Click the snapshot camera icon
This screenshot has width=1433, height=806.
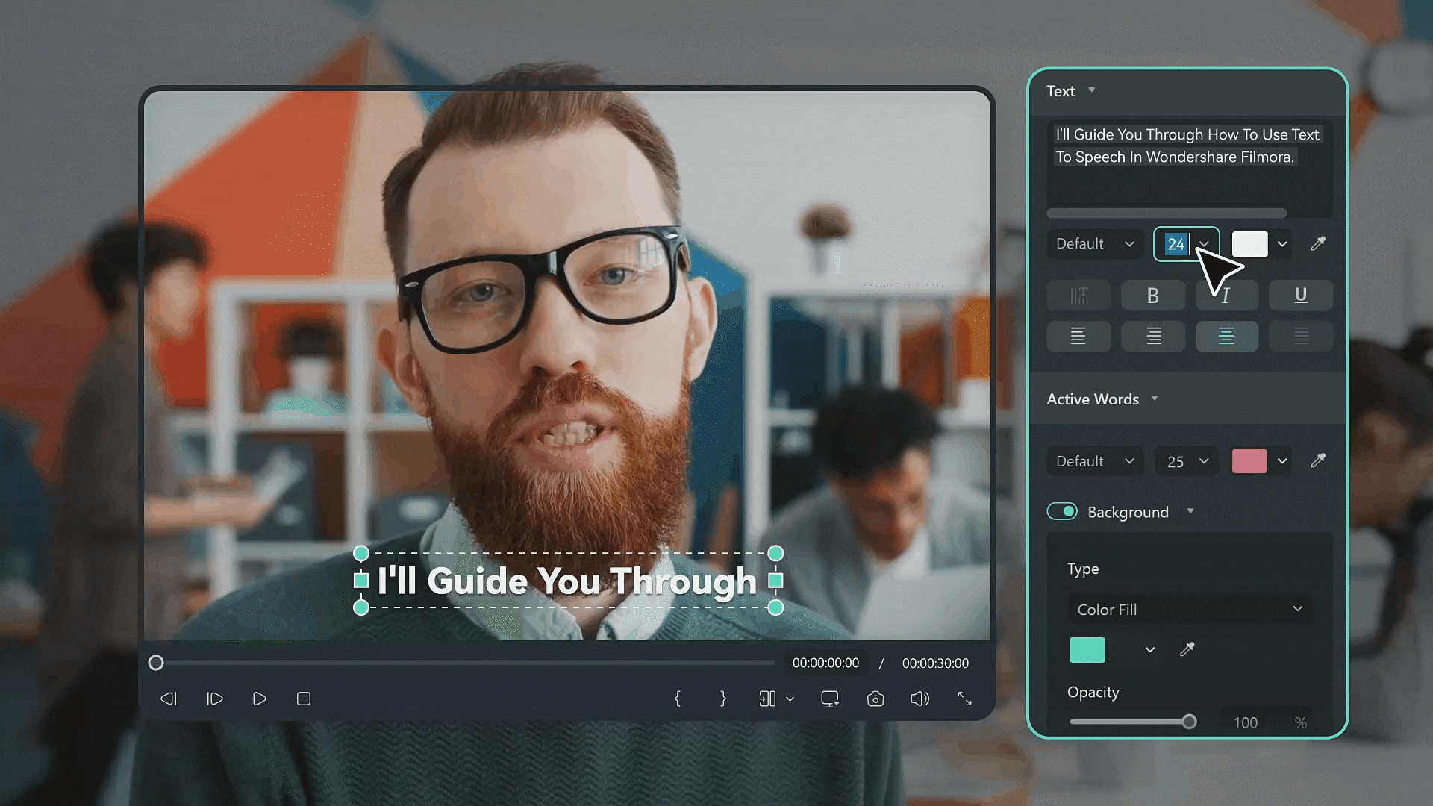pos(875,699)
